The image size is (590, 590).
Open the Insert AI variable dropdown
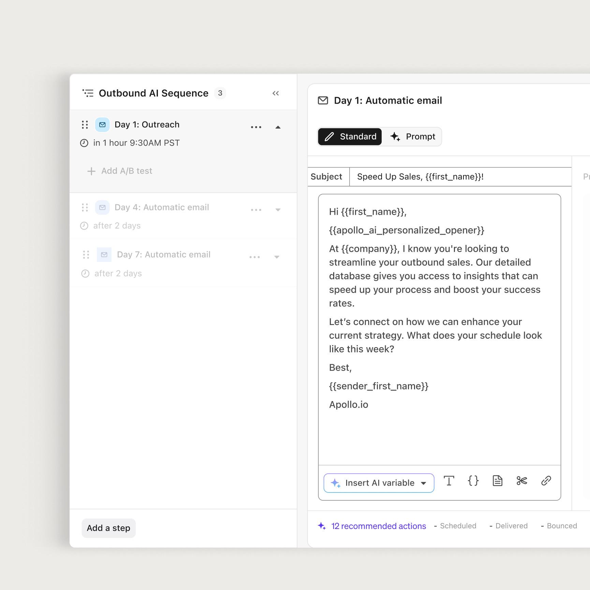pos(379,483)
